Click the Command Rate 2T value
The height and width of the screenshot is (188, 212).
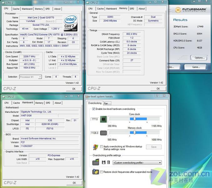click(132, 60)
